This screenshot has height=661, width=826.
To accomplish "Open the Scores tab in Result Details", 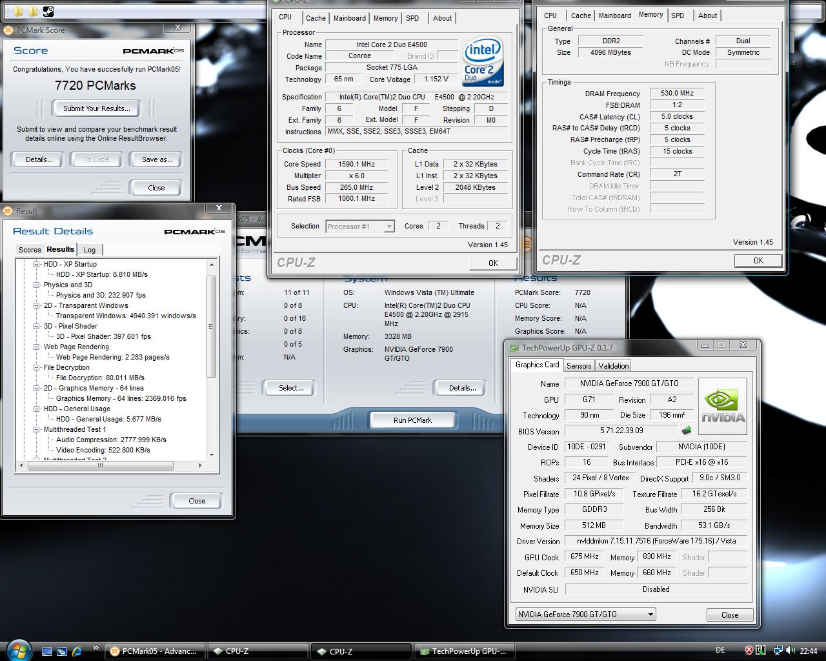I will tap(30, 250).
